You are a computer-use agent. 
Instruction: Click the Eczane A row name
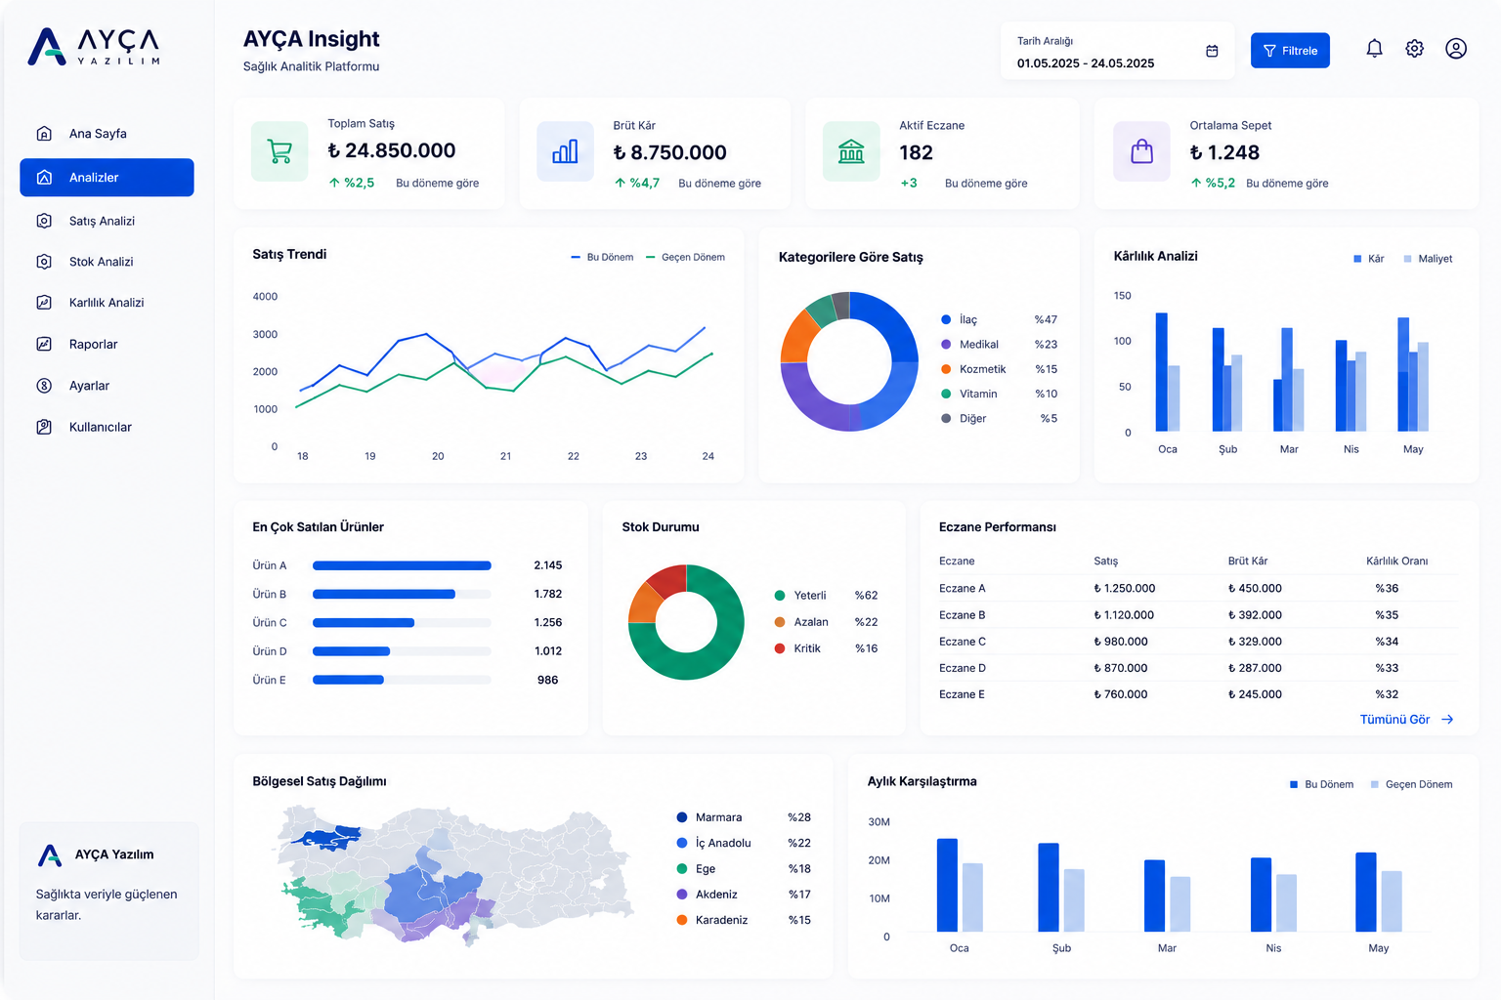(x=962, y=588)
